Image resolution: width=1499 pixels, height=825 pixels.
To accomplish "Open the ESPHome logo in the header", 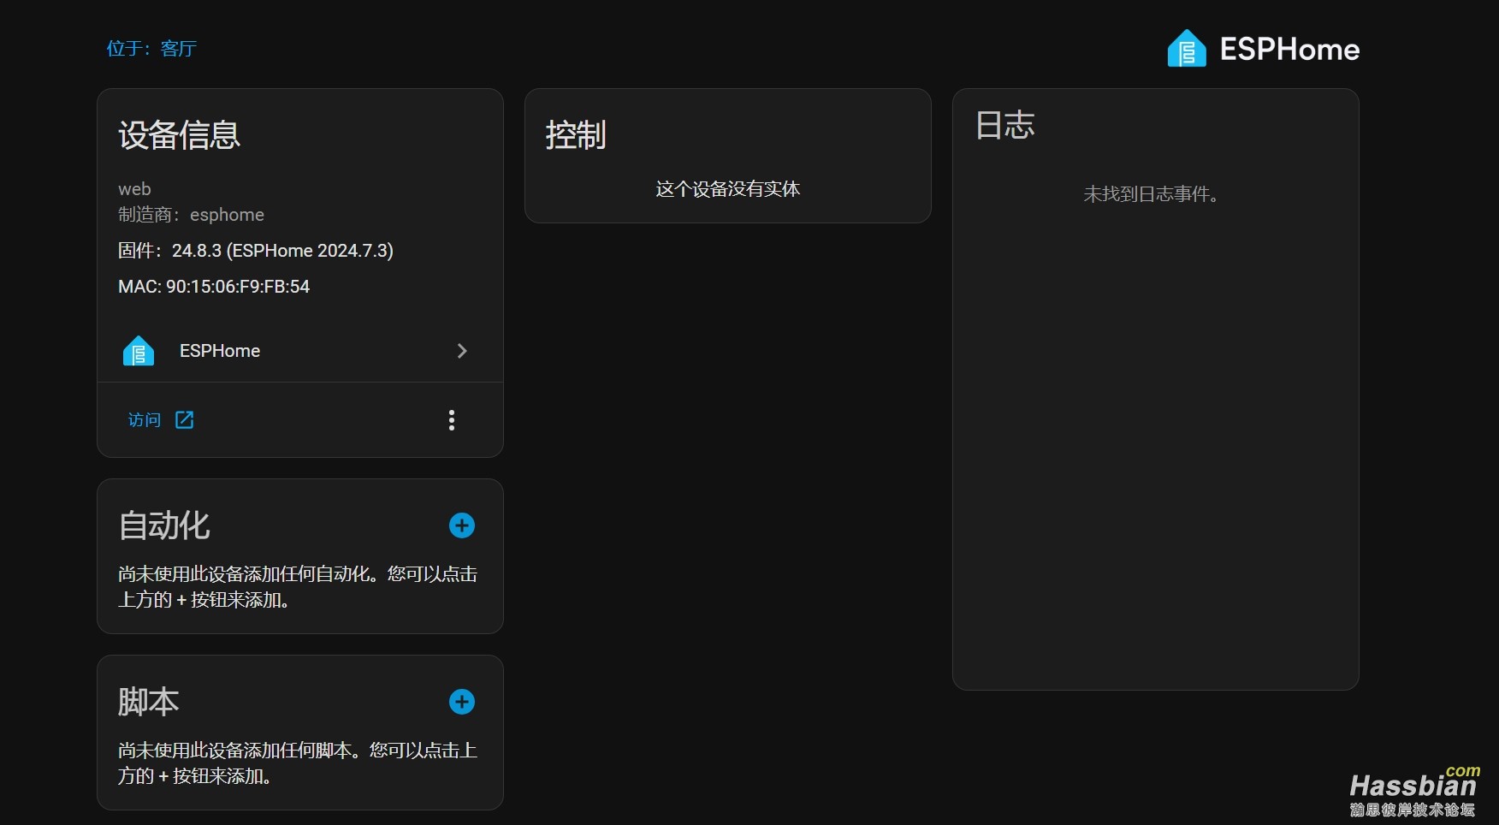I will pyautogui.click(x=1263, y=49).
